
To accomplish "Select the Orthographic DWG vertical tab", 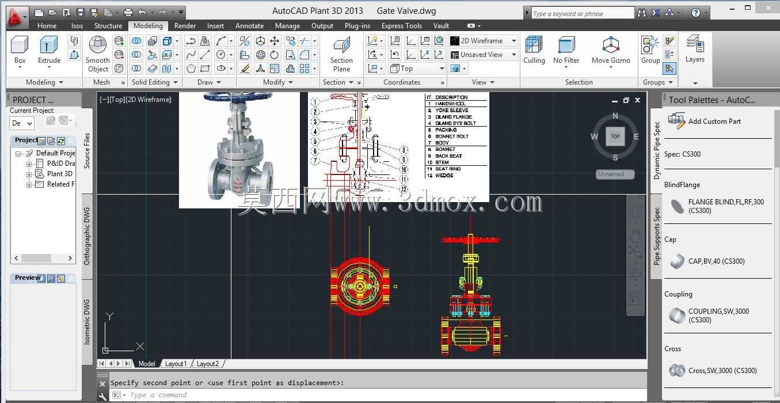I will pos(87,236).
